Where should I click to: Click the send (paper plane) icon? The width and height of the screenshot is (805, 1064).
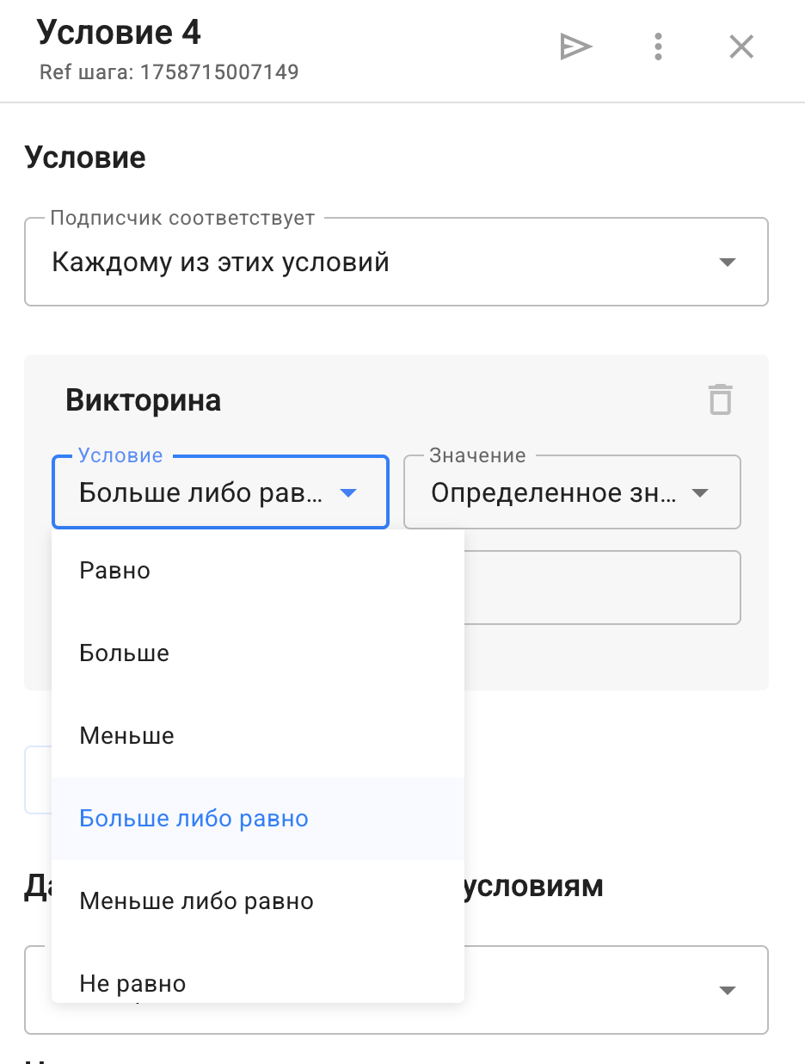(x=575, y=46)
